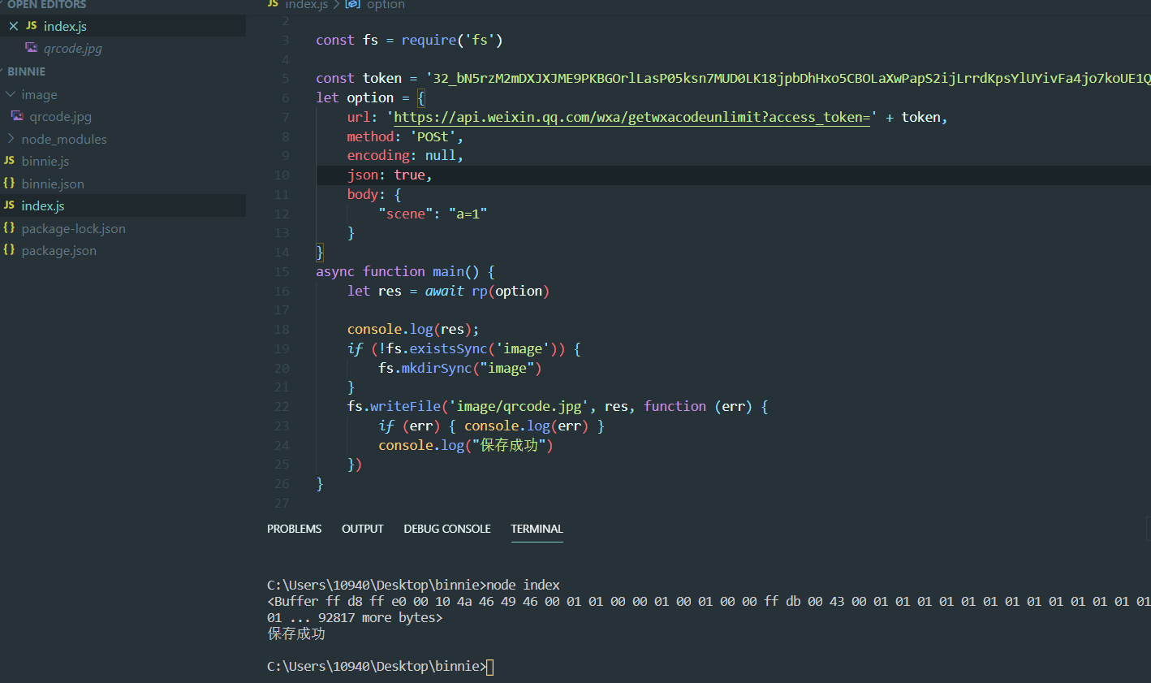Click the 保存成功 output line in the terminal
Image resolution: width=1151 pixels, height=683 pixels.
click(x=296, y=634)
